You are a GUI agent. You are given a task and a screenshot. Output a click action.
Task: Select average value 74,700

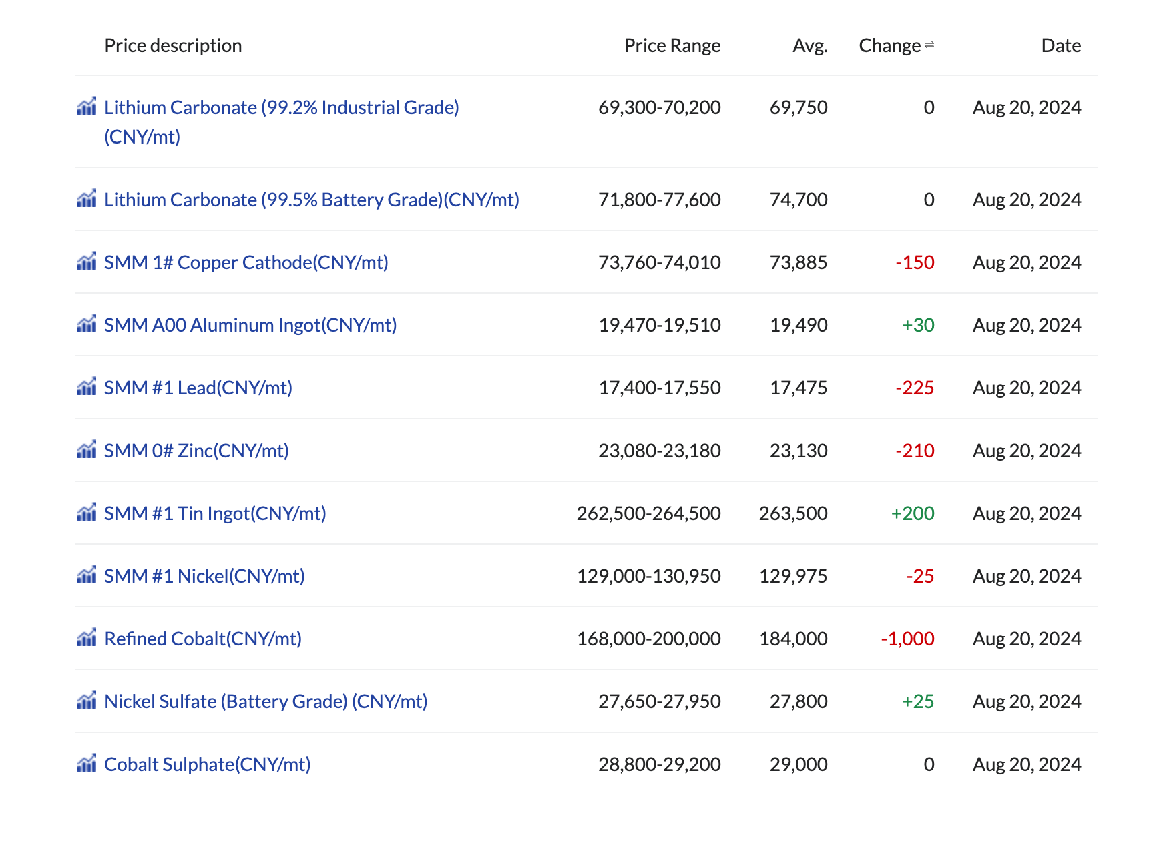[x=798, y=200]
